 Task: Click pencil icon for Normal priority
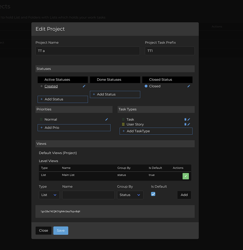pyautogui.click(x=107, y=119)
